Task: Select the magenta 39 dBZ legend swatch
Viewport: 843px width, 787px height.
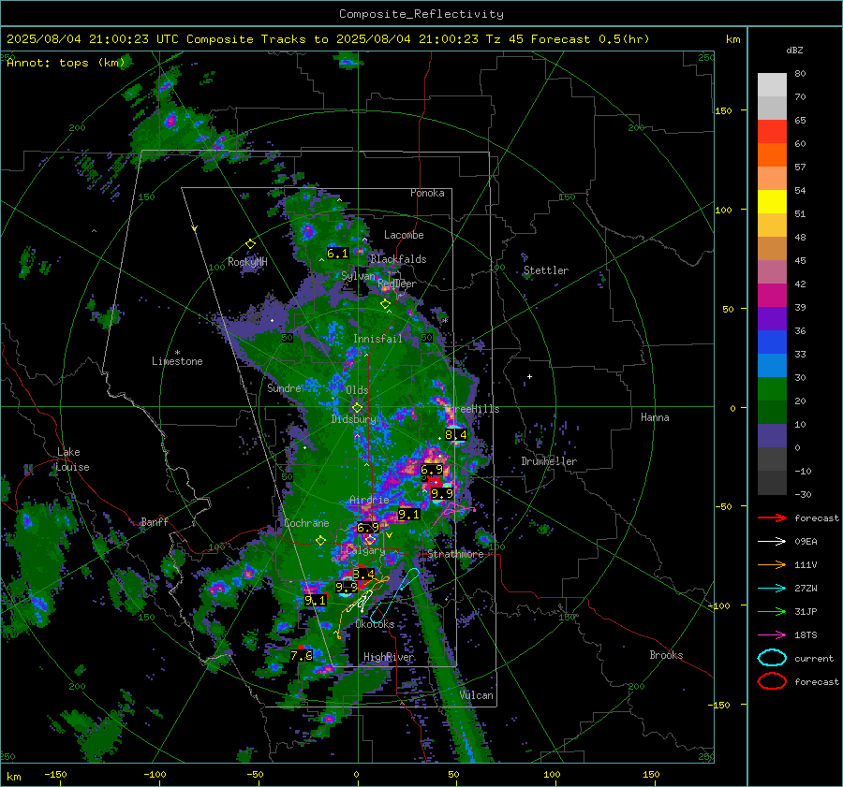Action: (x=772, y=296)
